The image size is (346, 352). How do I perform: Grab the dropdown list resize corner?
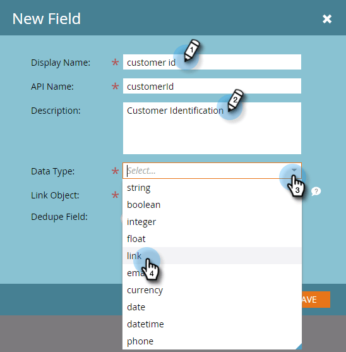(x=299, y=346)
